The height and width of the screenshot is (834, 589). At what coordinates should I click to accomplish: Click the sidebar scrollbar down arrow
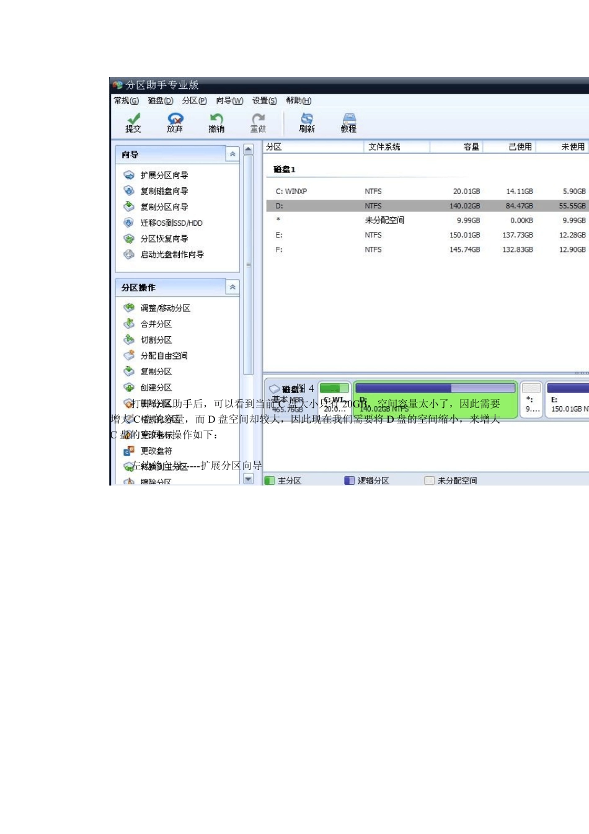click(249, 479)
